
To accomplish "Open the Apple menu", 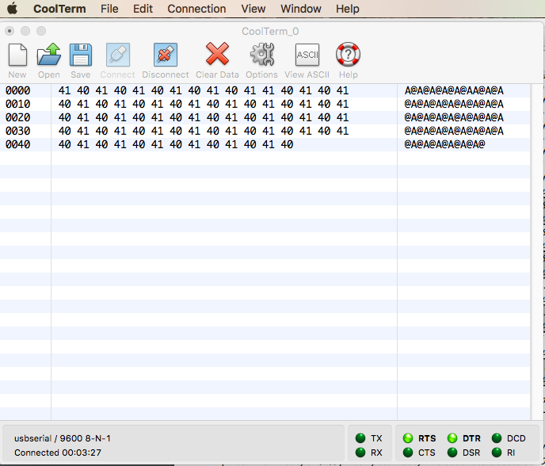I will pos(13,8).
